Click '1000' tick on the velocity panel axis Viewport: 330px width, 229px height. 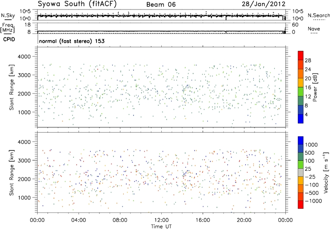(24, 198)
